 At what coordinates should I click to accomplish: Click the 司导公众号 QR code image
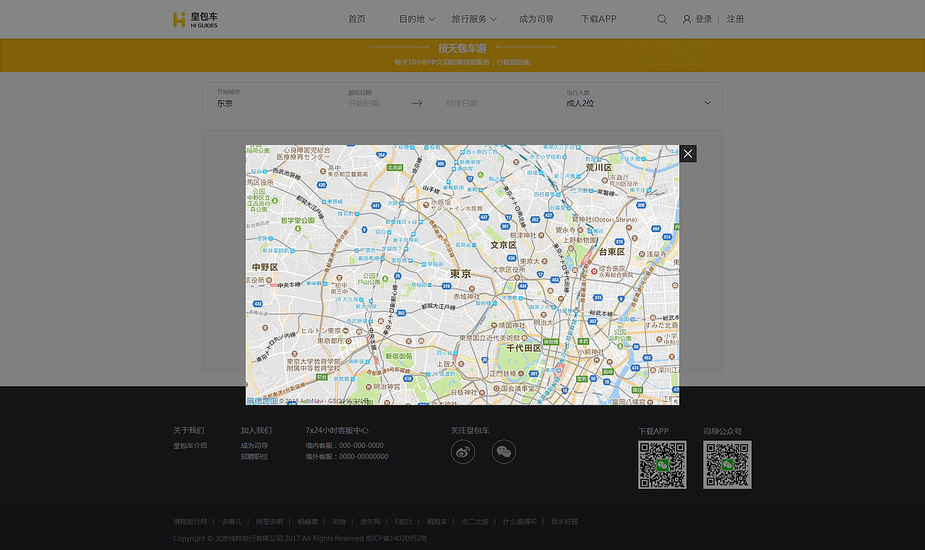(x=727, y=465)
